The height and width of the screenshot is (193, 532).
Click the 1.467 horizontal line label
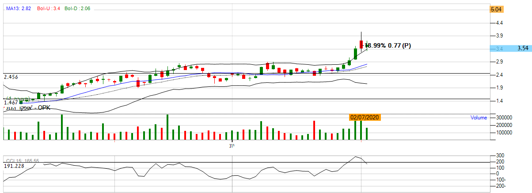click(11, 102)
